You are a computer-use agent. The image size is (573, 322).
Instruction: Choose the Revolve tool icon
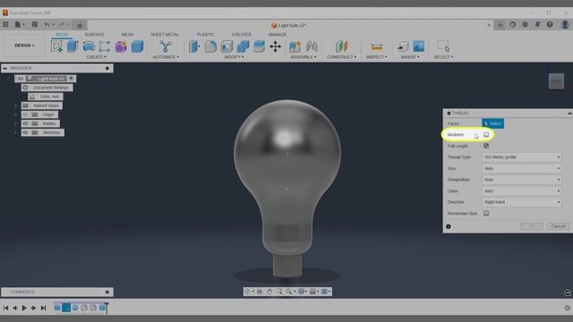click(89, 47)
